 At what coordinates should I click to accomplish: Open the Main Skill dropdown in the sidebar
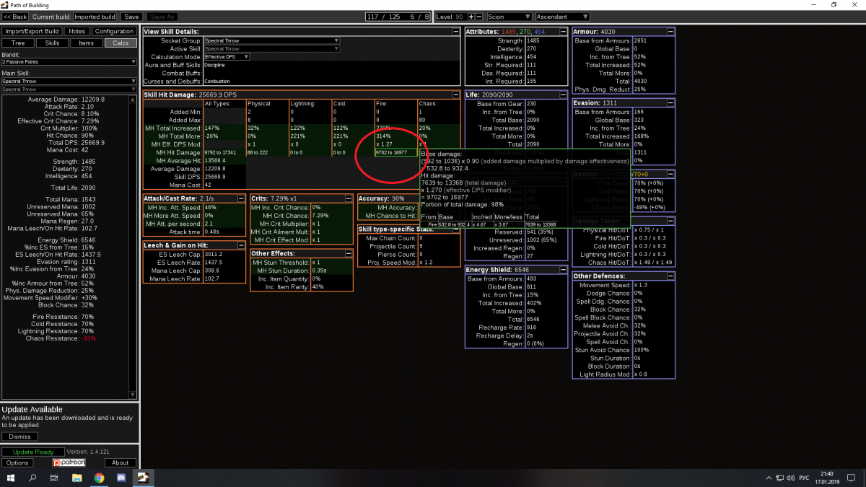coord(69,82)
